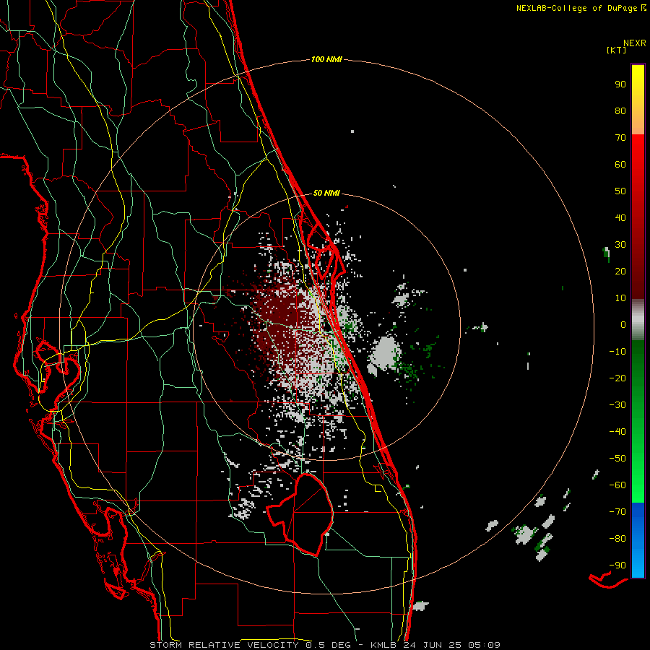Viewport: 650px width, 650px height.
Task: Click the STORM RELATIVE VELOCITY footer title
Action: [x=226, y=645]
